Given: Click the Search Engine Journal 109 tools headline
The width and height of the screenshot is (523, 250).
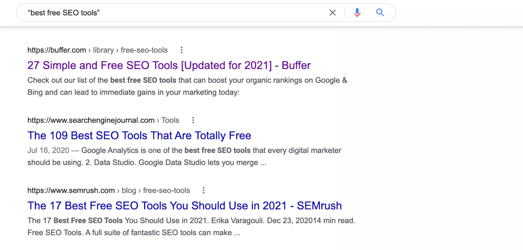Looking at the screenshot, I should (139, 135).
